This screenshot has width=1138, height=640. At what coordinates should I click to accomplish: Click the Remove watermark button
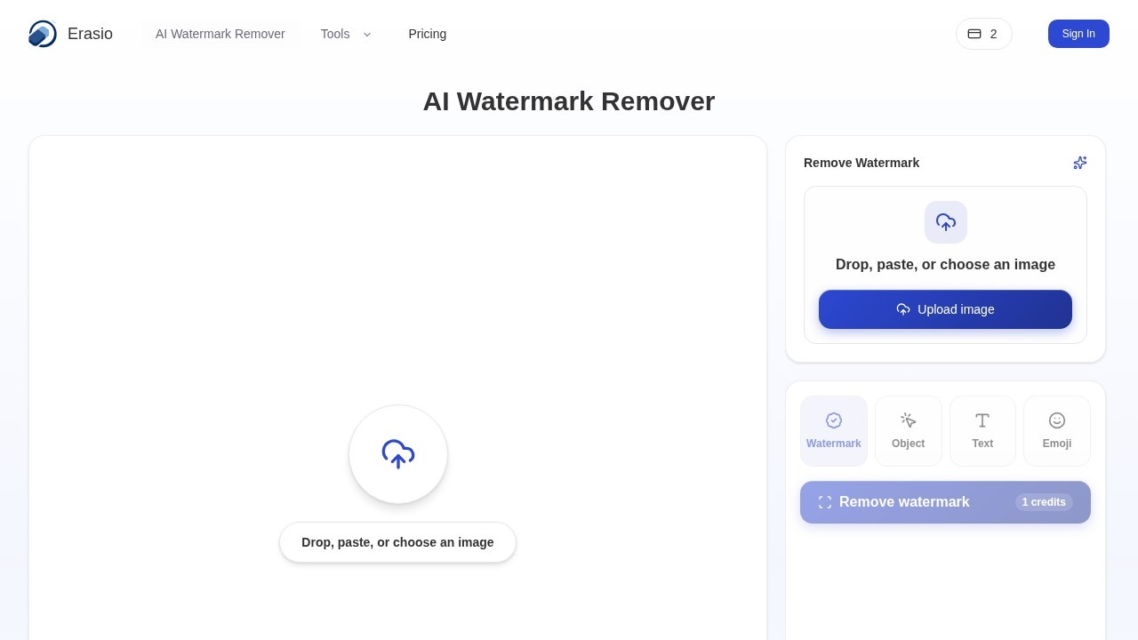[x=945, y=502]
